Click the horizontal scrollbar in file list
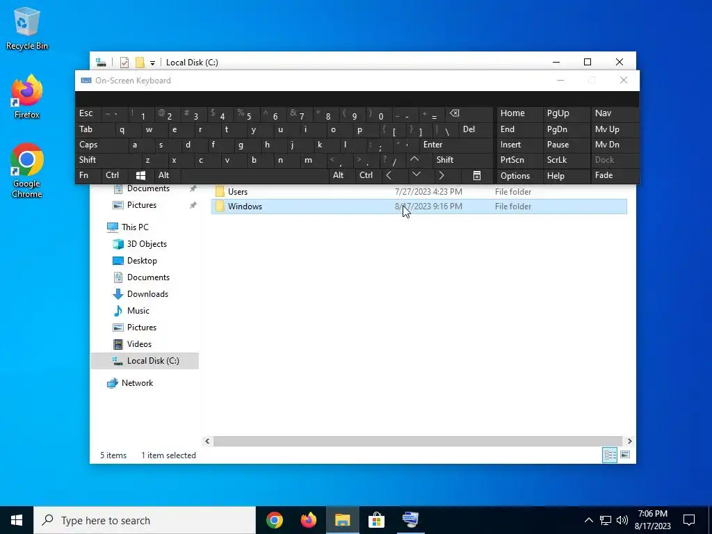The width and height of the screenshot is (712, 534). click(x=417, y=441)
